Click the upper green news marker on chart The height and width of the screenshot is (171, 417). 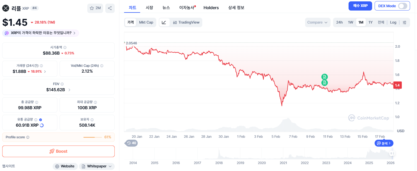point(324,77)
